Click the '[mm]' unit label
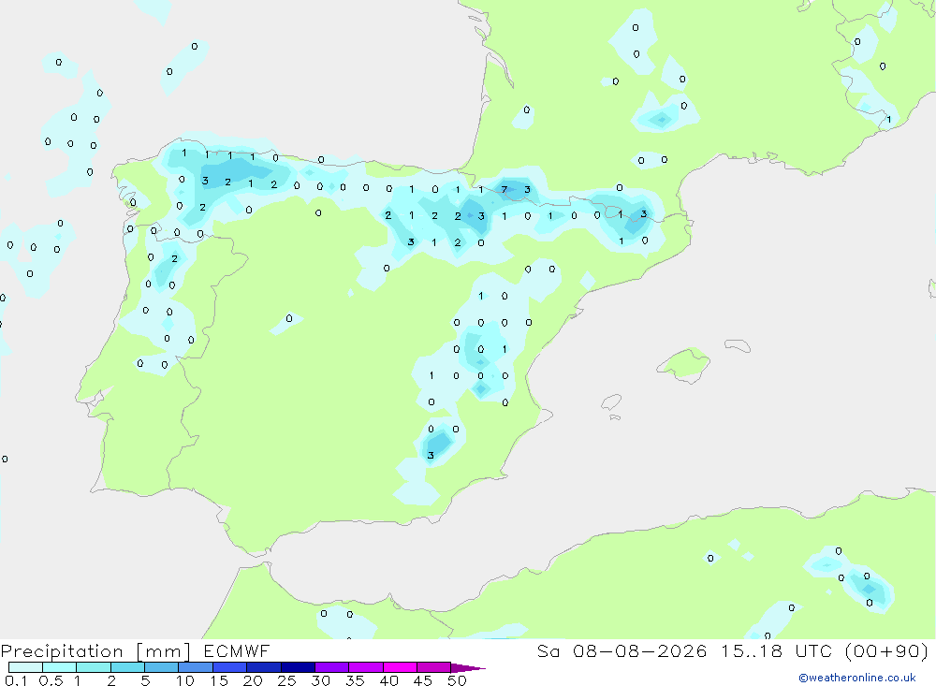The image size is (936, 686). [164, 651]
